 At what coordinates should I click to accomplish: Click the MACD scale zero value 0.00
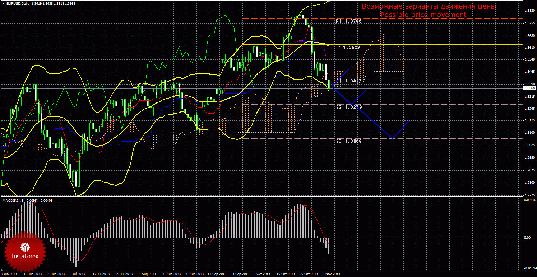click(x=527, y=238)
